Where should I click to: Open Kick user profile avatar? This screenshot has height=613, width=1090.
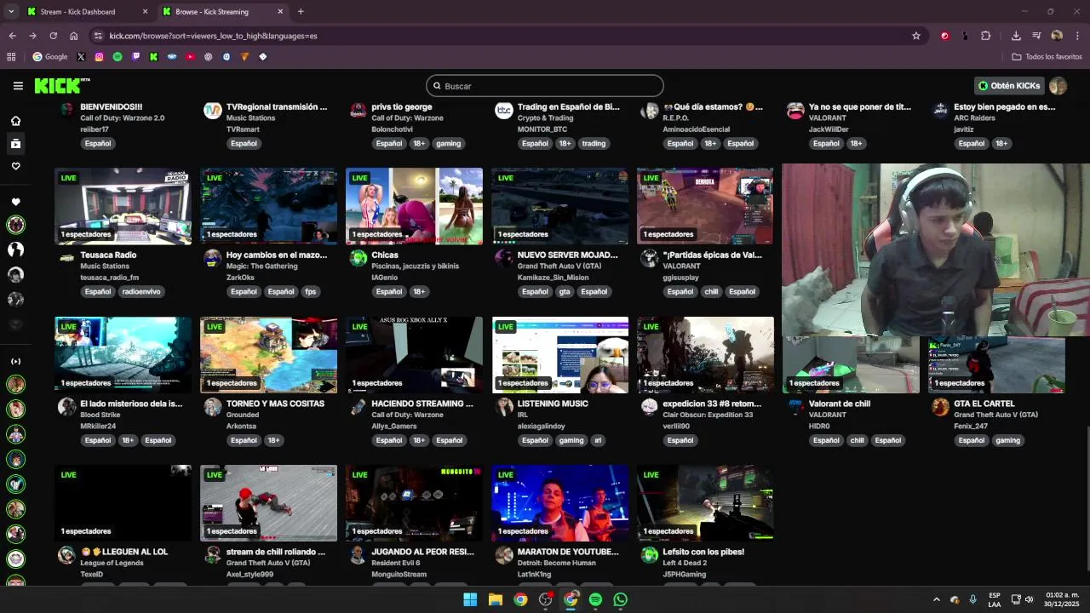1058,86
